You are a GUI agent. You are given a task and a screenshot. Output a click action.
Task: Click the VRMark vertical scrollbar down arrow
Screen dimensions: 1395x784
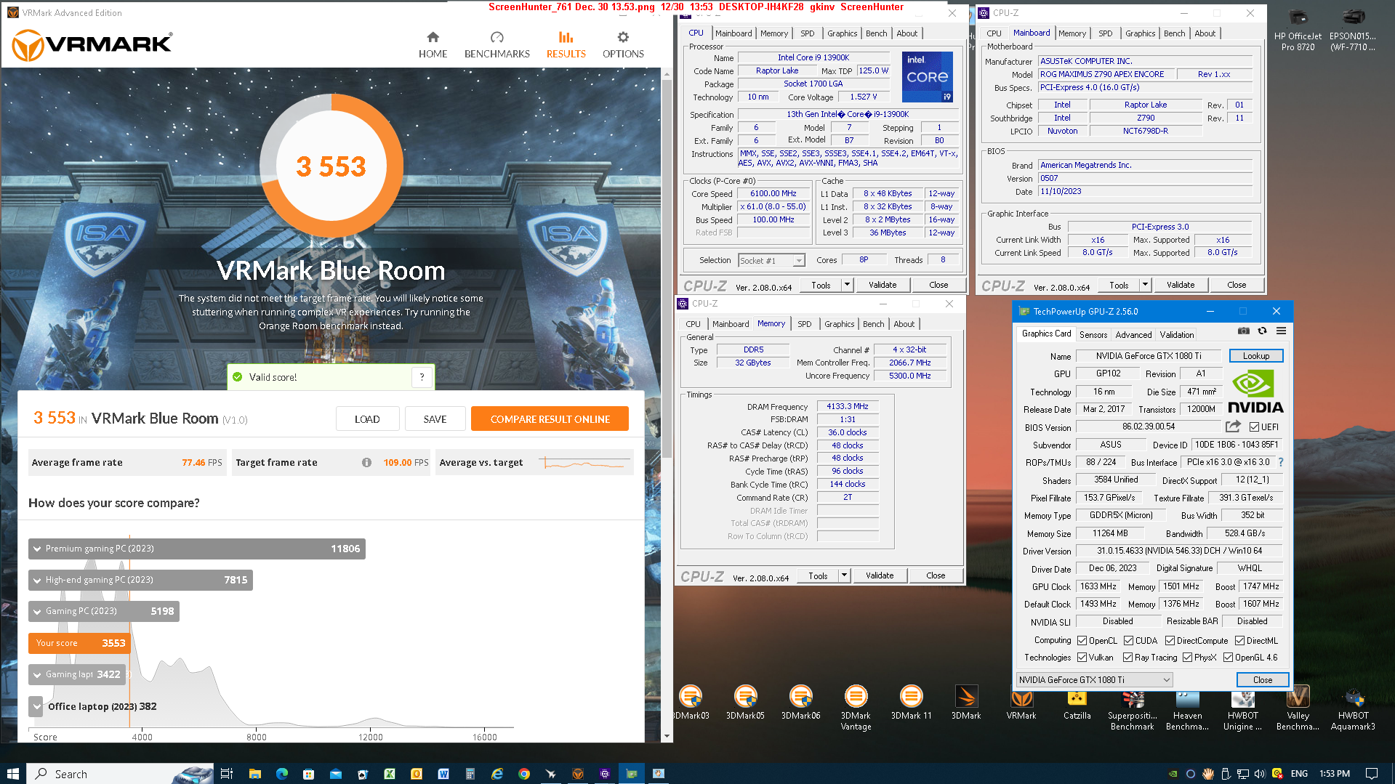click(x=667, y=735)
